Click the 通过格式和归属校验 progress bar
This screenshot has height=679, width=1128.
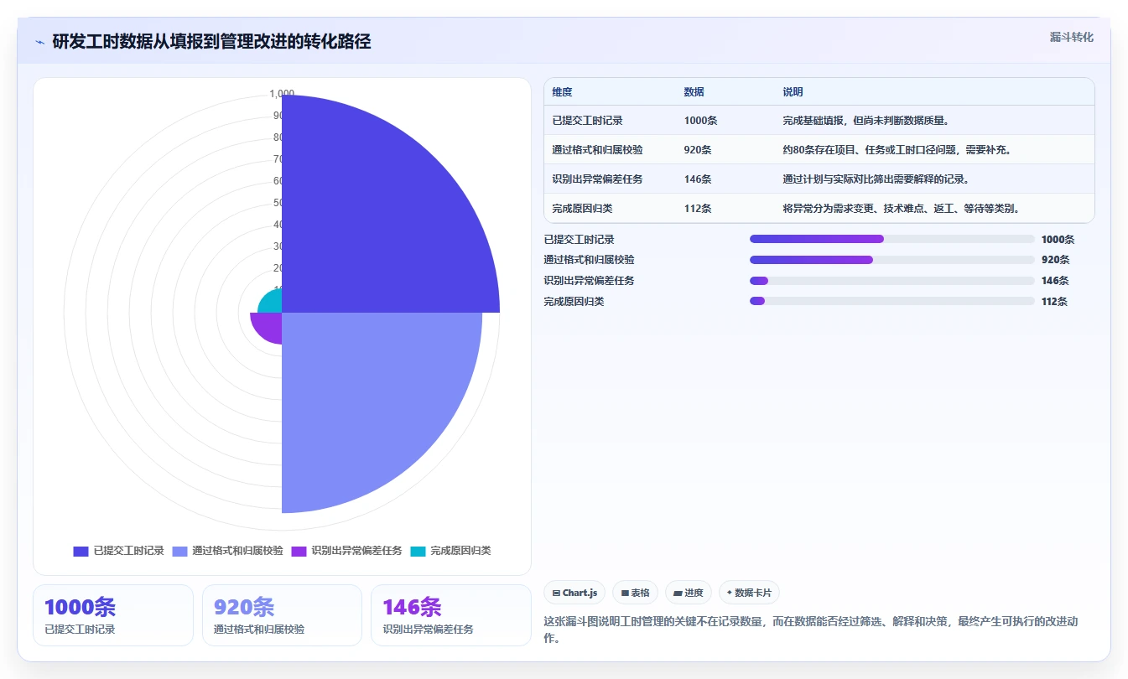[891, 260]
